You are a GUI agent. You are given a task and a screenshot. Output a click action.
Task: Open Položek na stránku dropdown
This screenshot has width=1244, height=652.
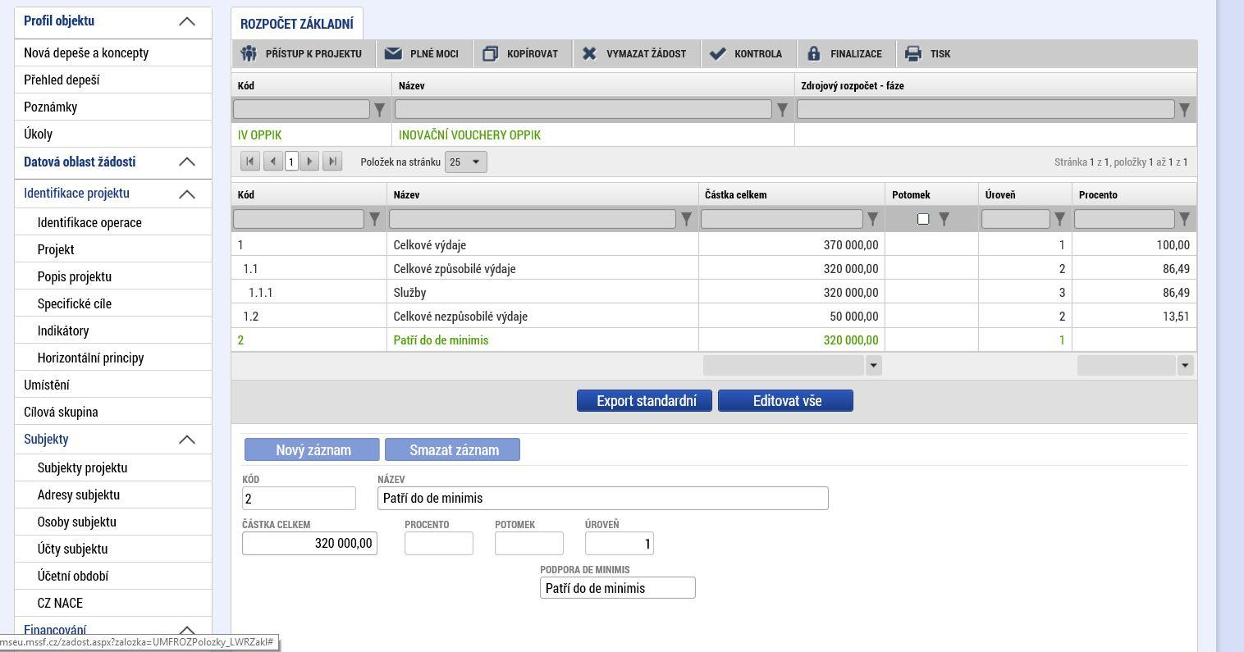tap(466, 162)
